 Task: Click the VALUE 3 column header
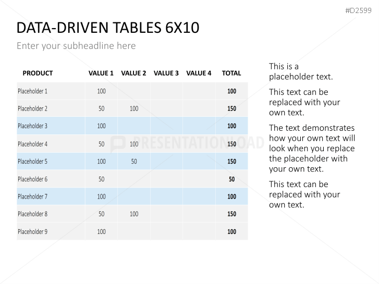click(166, 73)
